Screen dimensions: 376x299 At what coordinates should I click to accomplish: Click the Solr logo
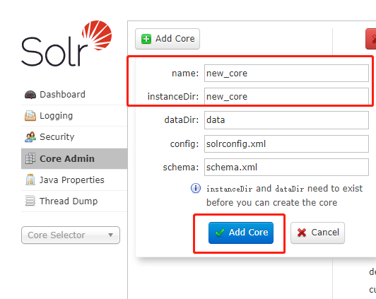66,43
